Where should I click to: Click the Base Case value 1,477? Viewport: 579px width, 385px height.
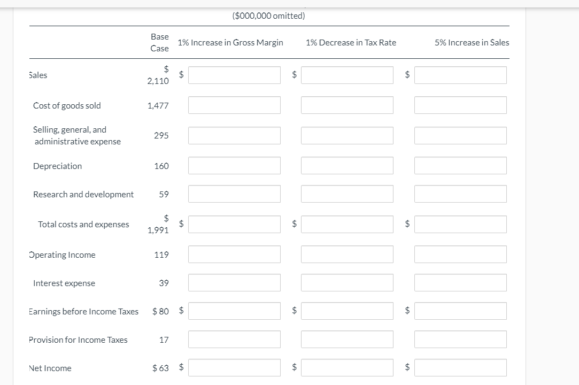click(x=158, y=106)
